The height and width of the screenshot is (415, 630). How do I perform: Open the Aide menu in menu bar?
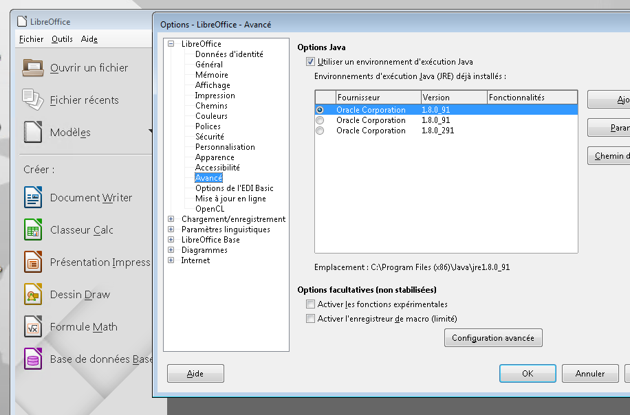click(x=89, y=39)
